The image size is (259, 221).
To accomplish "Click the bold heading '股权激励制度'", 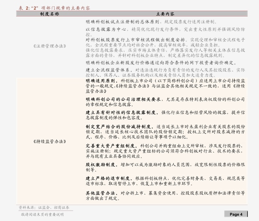I will 102,164.
